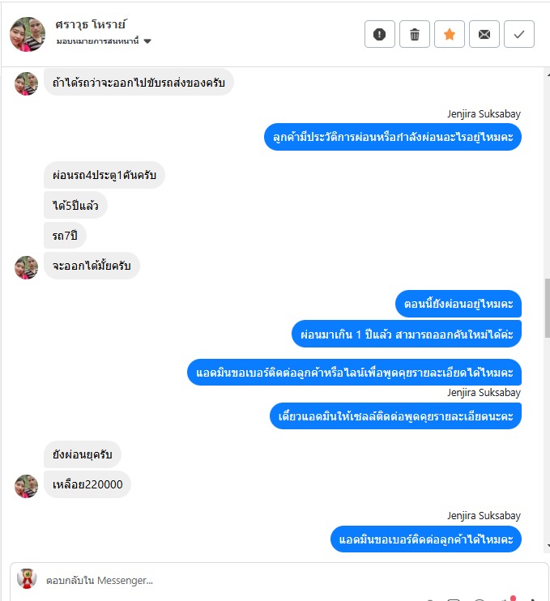Click contact name ศราวุธ โหราย์
Screen dimensions: 550x601
[x=91, y=24]
